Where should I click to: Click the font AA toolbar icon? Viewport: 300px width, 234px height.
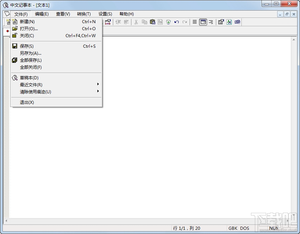pyautogui.click(x=229, y=22)
